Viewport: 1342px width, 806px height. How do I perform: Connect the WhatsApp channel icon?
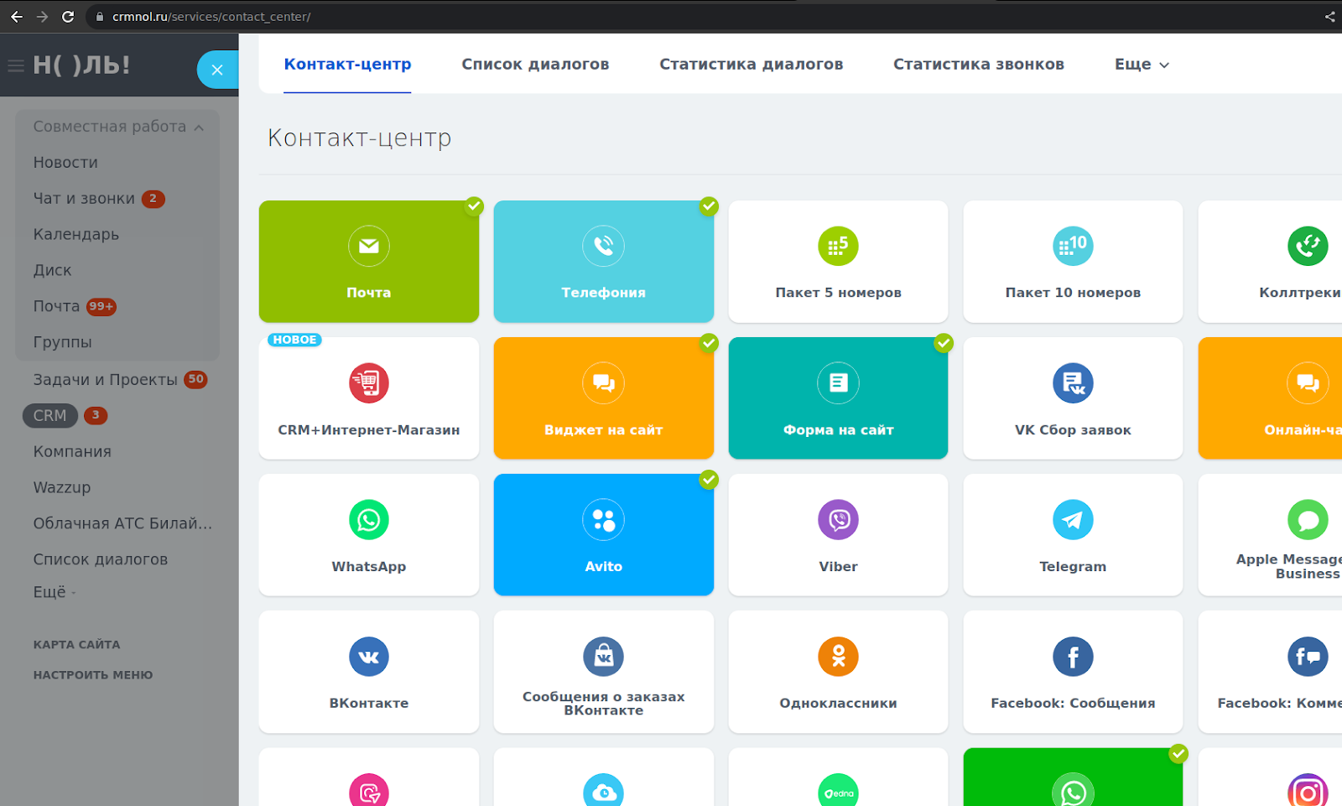369,520
